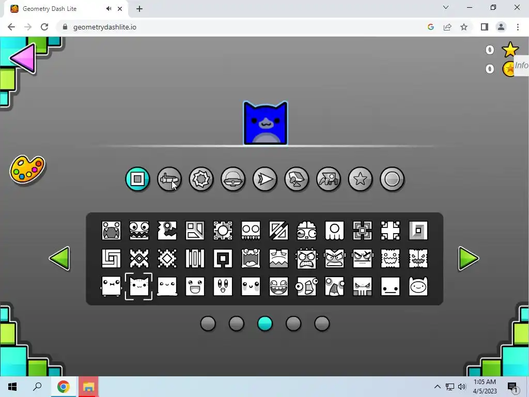
Task: Pick the Finn hat character cube
Action: point(418,286)
